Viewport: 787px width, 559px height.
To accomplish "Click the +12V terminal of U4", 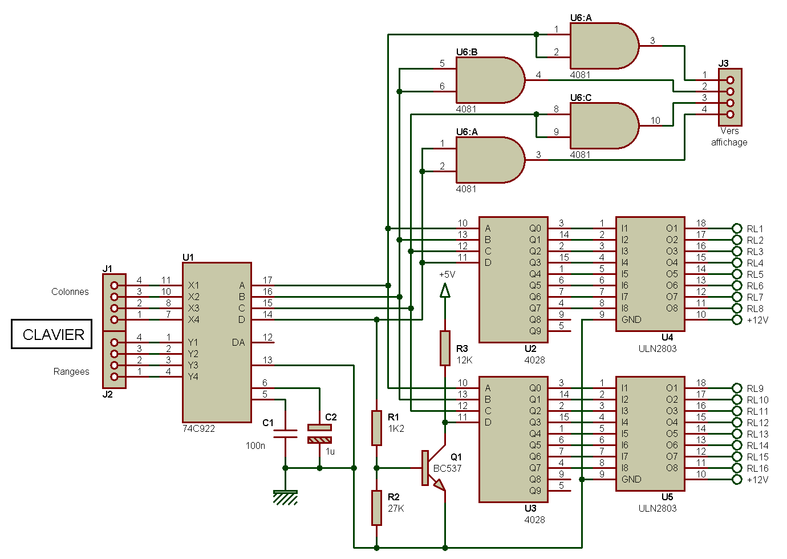I will coord(737,319).
